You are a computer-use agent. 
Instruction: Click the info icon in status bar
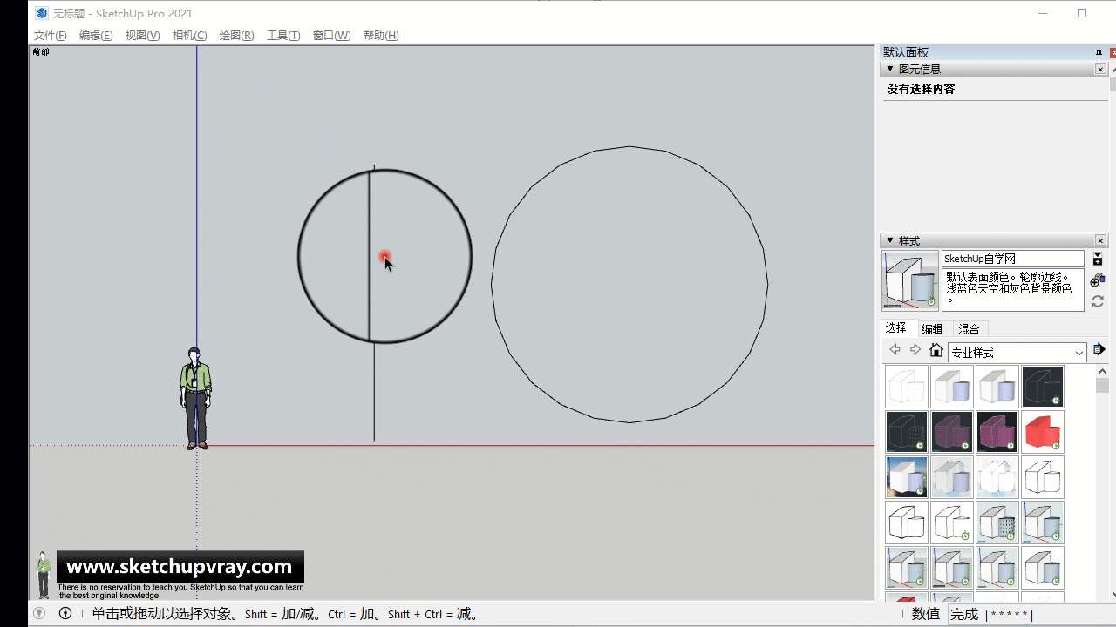[65, 613]
